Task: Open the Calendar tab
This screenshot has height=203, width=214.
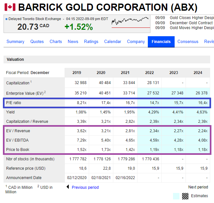Action: [x=113, y=41]
